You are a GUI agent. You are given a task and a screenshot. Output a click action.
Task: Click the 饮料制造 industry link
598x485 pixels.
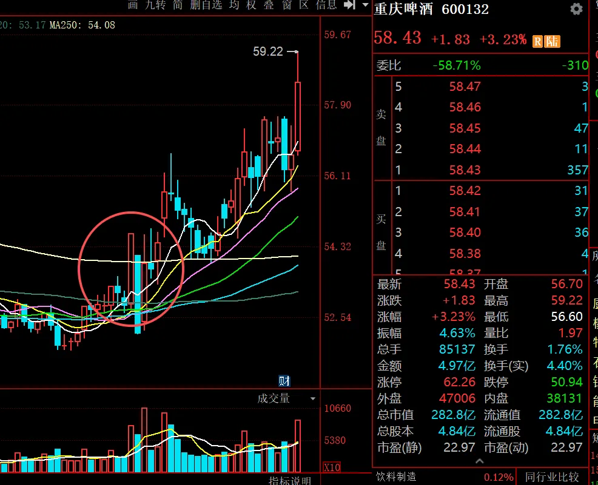tap(396, 477)
